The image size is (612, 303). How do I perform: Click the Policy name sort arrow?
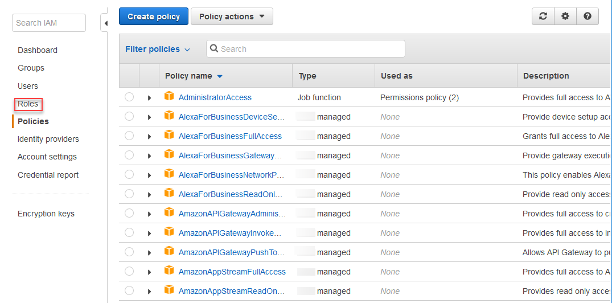tap(220, 76)
